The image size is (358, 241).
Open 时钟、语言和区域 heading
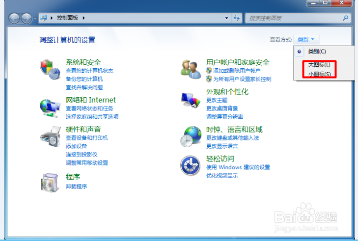tap(234, 130)
